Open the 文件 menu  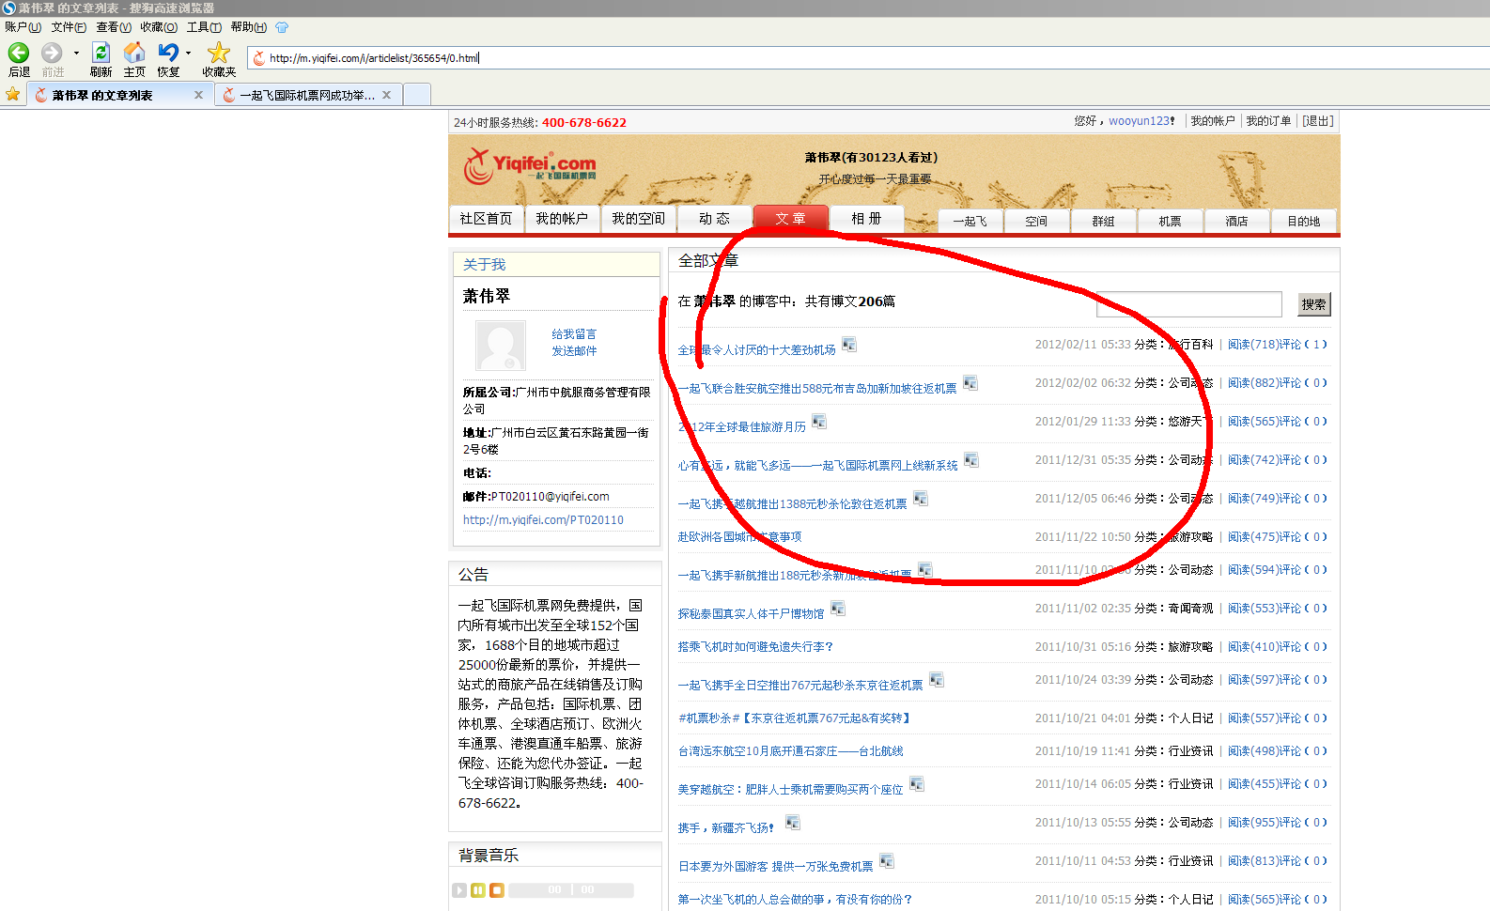(x=69, y=27)
